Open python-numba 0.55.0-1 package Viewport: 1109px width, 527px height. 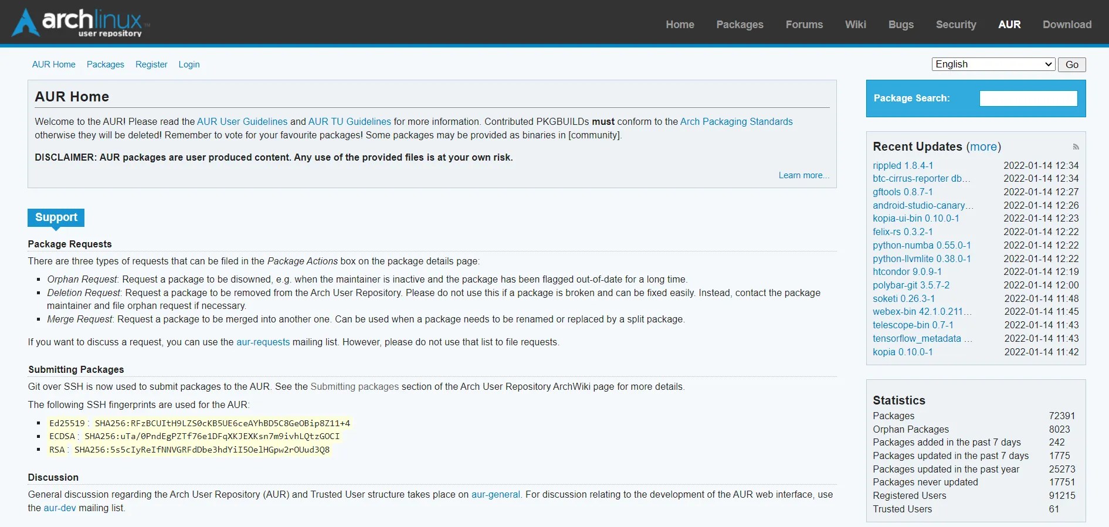coord(922,246)
